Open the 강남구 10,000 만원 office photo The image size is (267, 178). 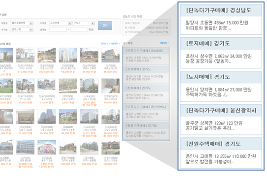[x=111, y=117]
